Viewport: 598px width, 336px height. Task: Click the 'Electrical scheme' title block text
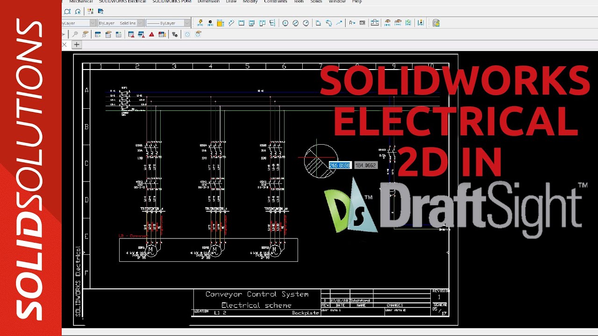point(256,305)
